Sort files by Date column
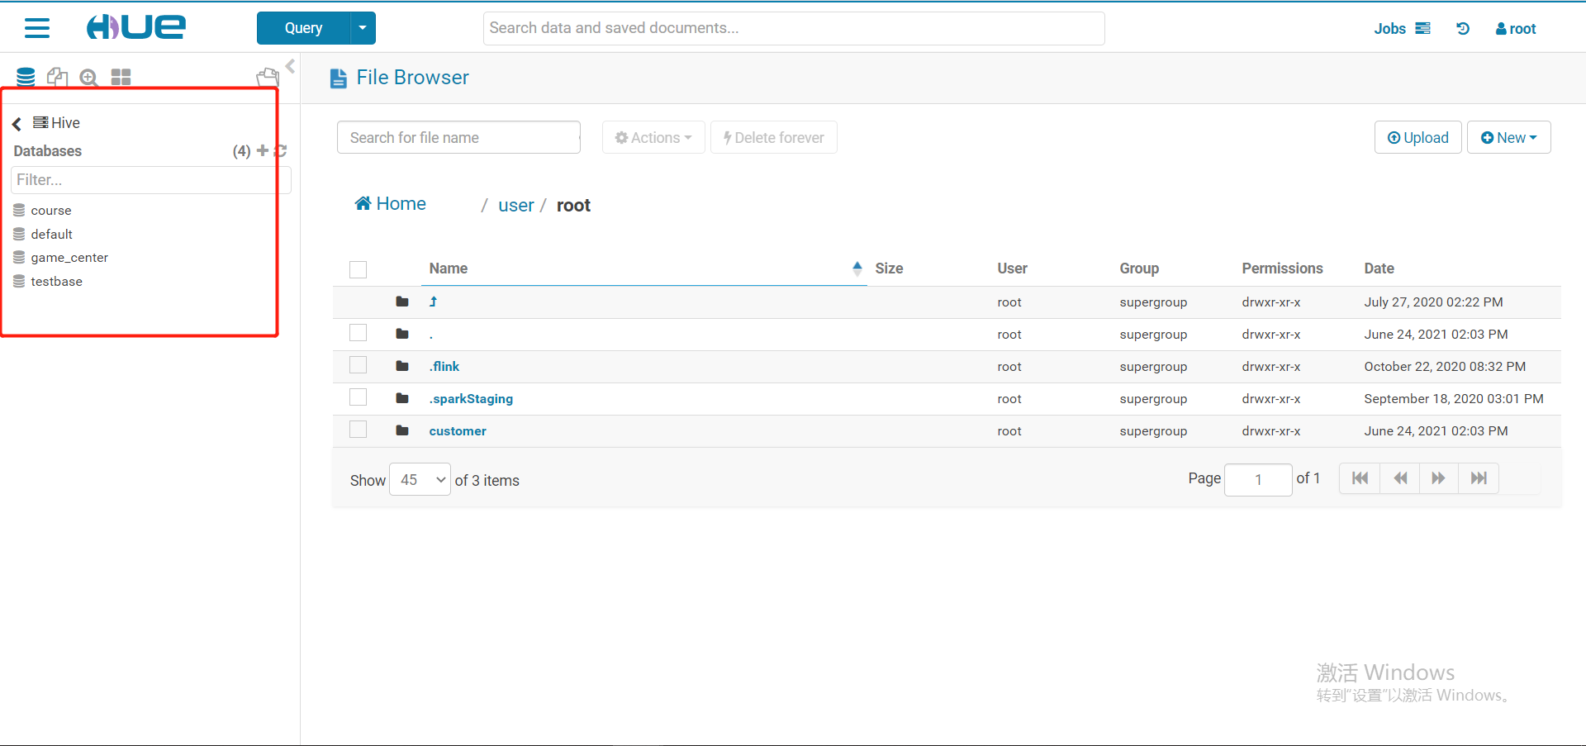Image resolution: width=1586 pixels, height=746 pixels. tap(1379, 268)
